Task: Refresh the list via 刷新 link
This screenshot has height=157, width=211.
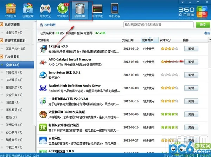Action: pyautogui.click(x=207, y=33)
